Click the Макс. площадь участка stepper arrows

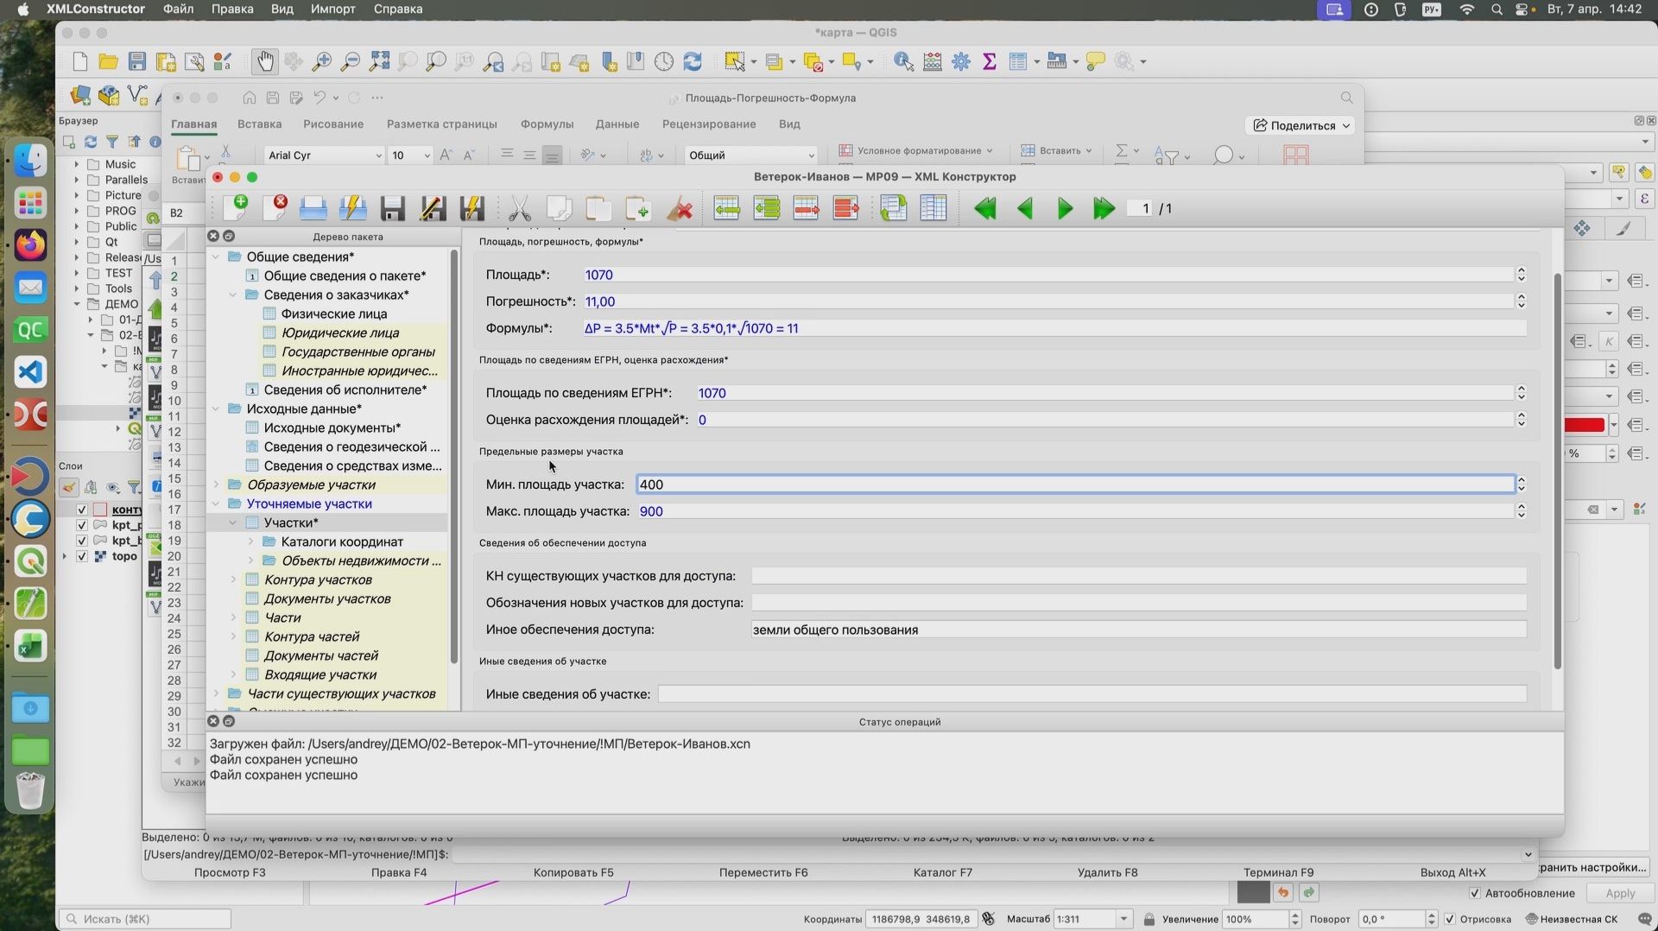coord(1521,510)
